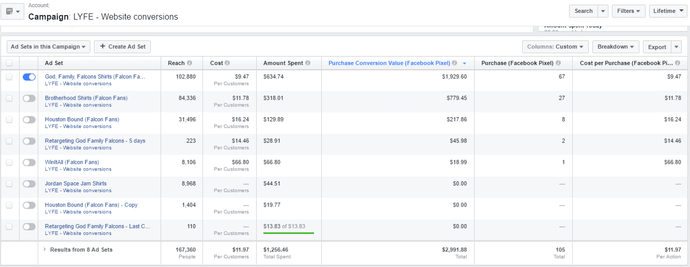The image size is (690, 267).
Task: Check the select-all checkbox in table header
Action: [9, 63]
